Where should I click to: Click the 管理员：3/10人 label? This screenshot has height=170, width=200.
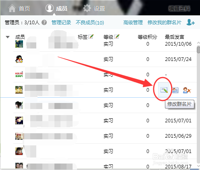(x=22, y=23)
